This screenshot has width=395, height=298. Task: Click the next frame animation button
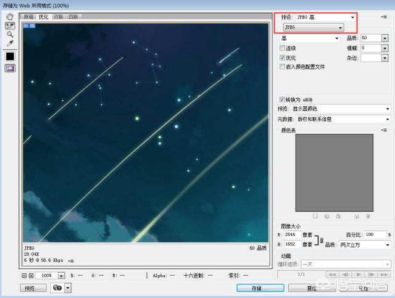click(372, 275)
